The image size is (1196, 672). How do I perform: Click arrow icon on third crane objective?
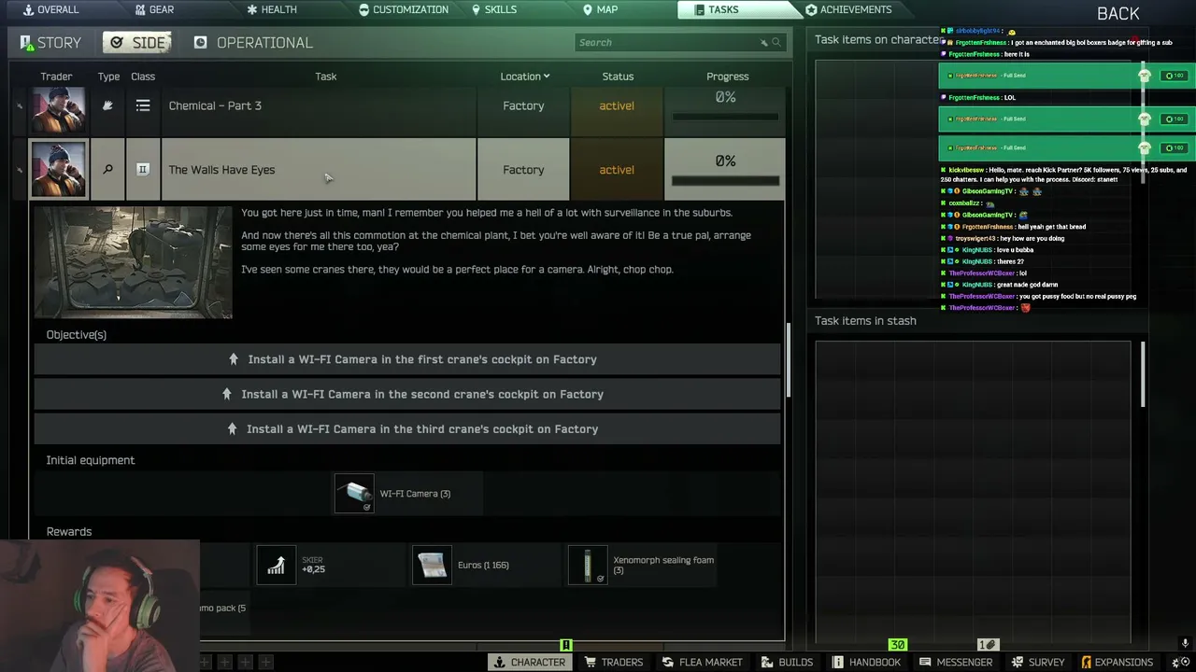(233, 429)
